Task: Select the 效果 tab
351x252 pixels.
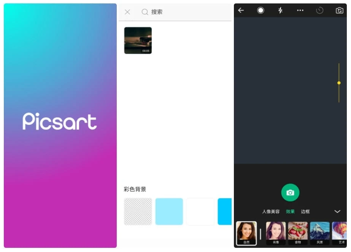Action: 290,211
